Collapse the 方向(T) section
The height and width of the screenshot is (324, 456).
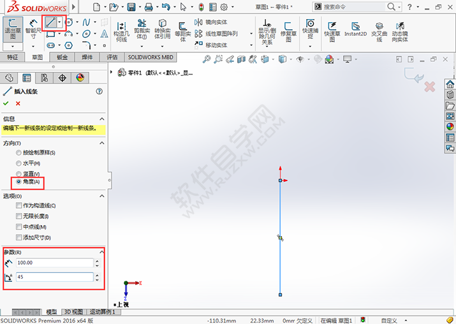(x=102, y=143)
